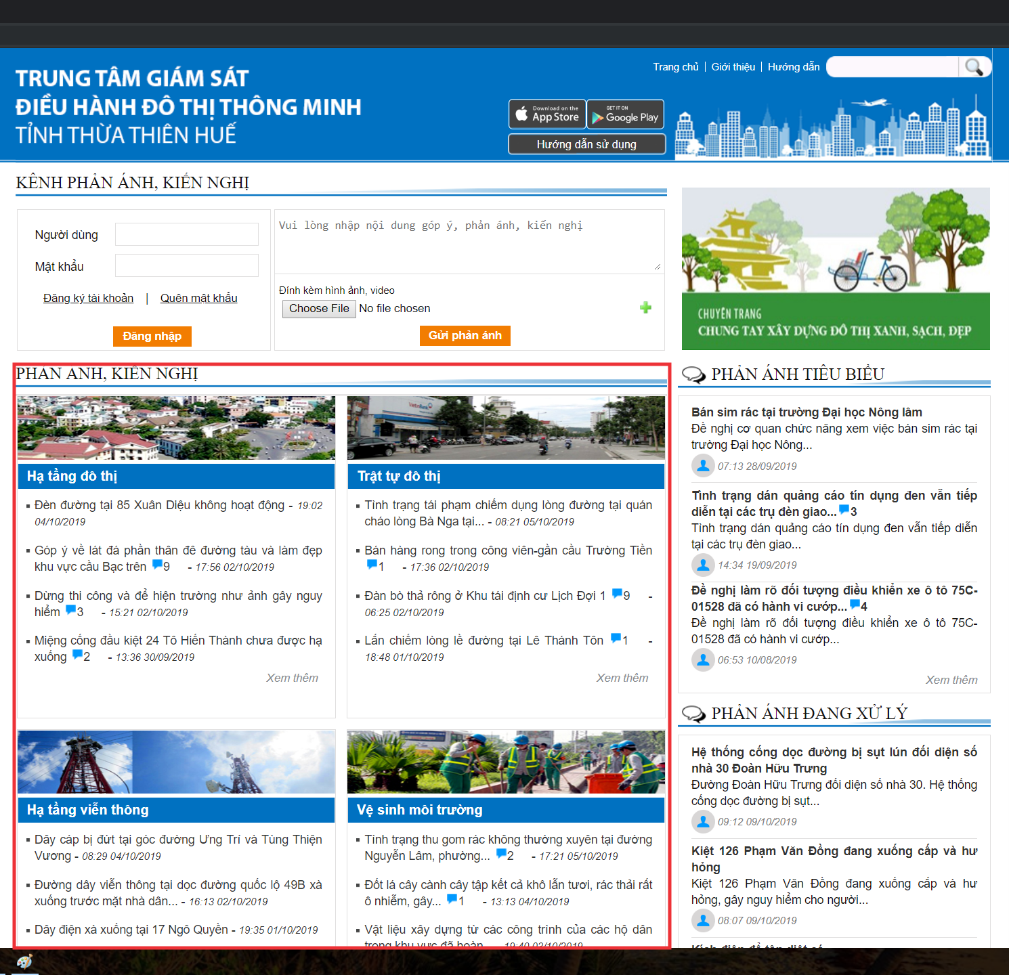This screenshot has height=975, width=1009.
Task: Click the Gửi phản ánh button
Action: [x=465, y=335]
